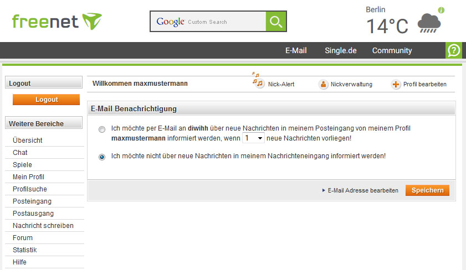Screen dimensions: 466x270
Task: Click the 14°C temperature reading
Action: tap(387, 26)
